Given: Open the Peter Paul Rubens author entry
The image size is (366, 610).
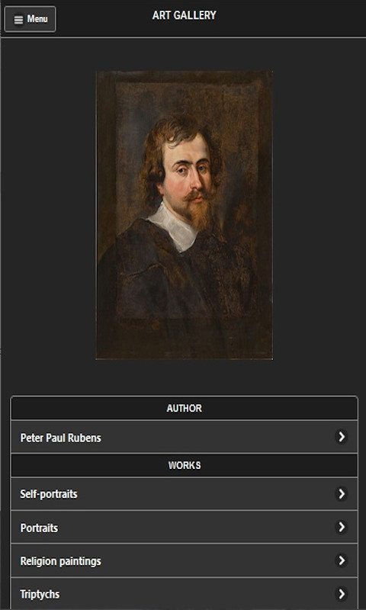Looking at the screenshot, I should 184,437.
